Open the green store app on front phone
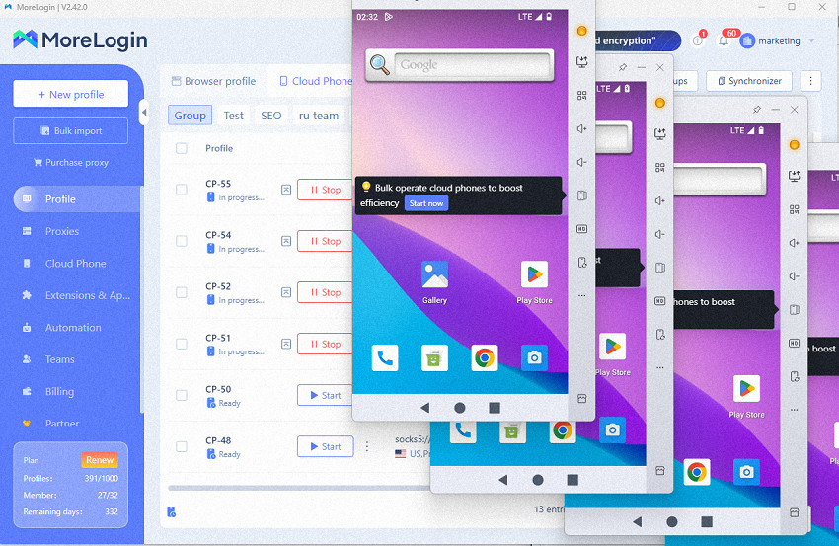This screenshot has width=839, height=546. coord(434,357)
